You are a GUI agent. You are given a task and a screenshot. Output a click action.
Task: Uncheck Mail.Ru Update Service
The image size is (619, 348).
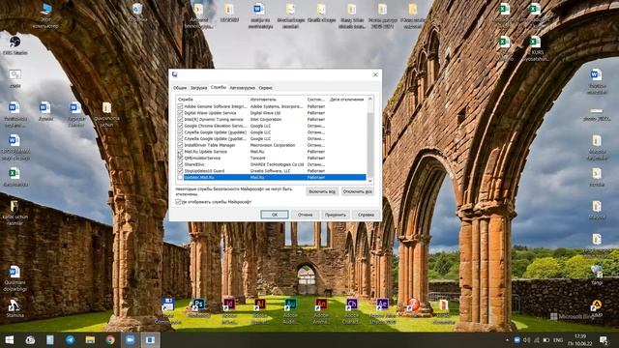180,152
